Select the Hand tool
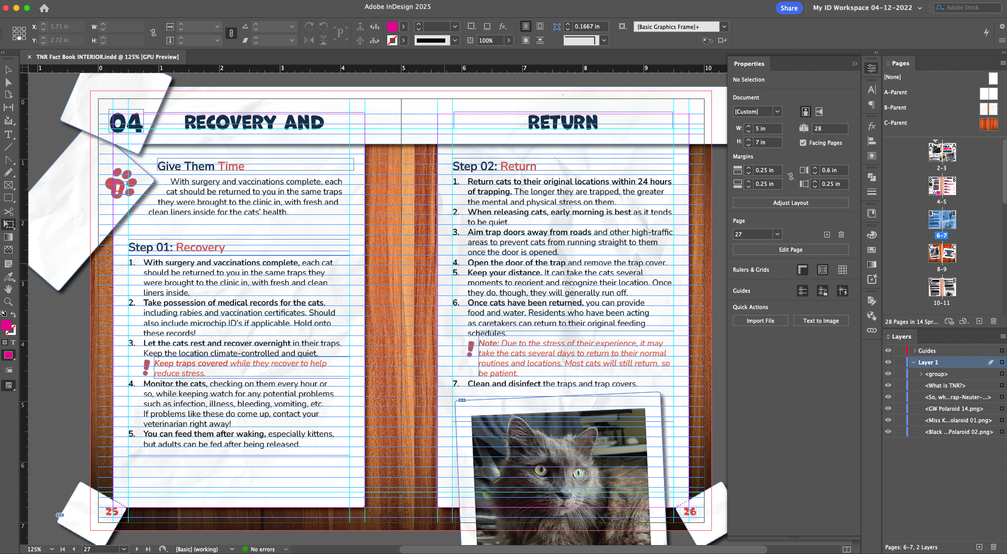 coord(8,289)
